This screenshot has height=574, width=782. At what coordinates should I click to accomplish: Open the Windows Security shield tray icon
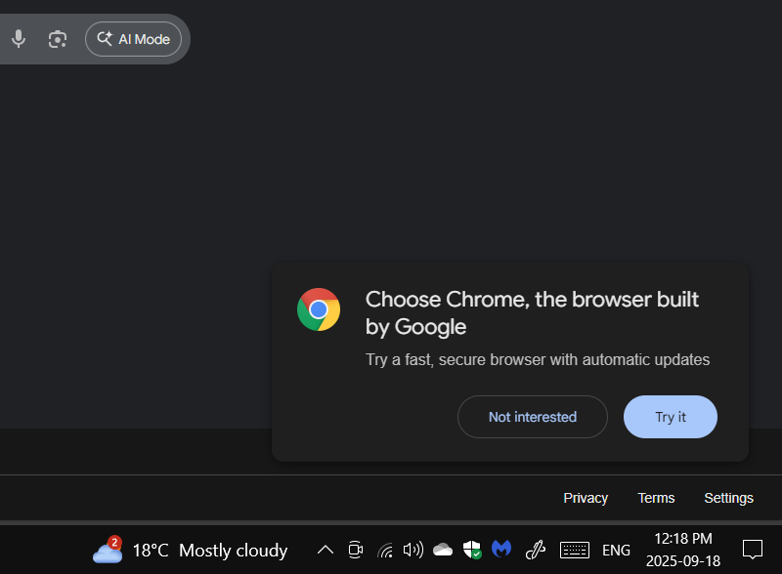(472, 551)
